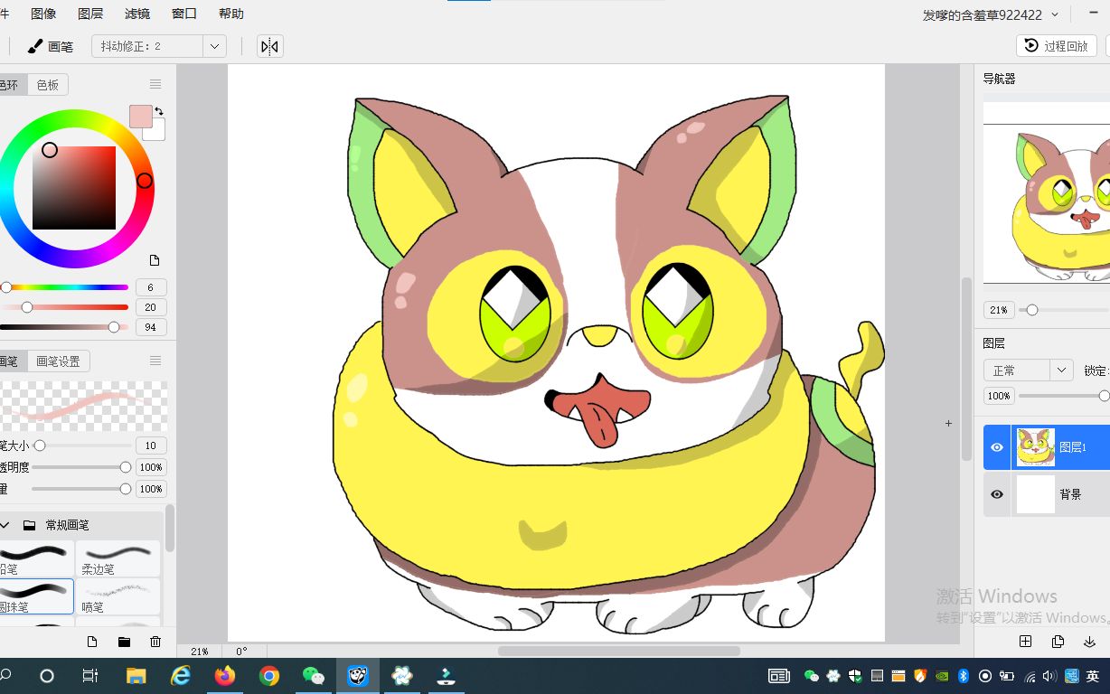Launch Firefox from taskbar
The width and height of the screenshot is (1110, 694).
tap(225, 676)
